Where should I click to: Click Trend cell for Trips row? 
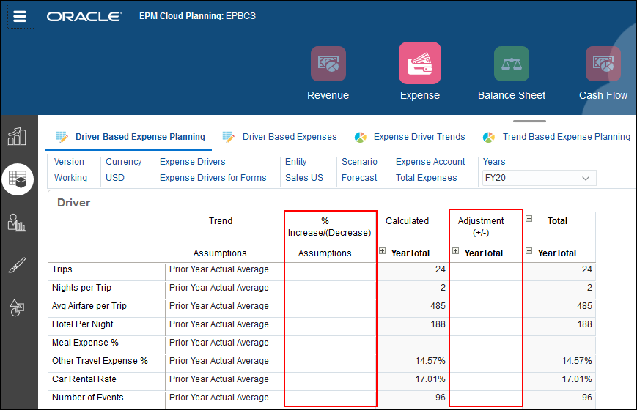click(224, 271)
